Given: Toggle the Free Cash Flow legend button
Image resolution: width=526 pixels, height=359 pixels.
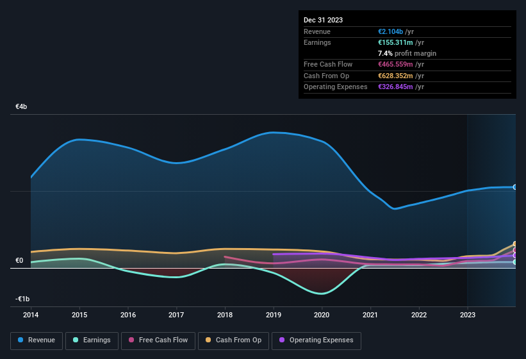Looking at the screenshot, I should click(x=158, y=340).
